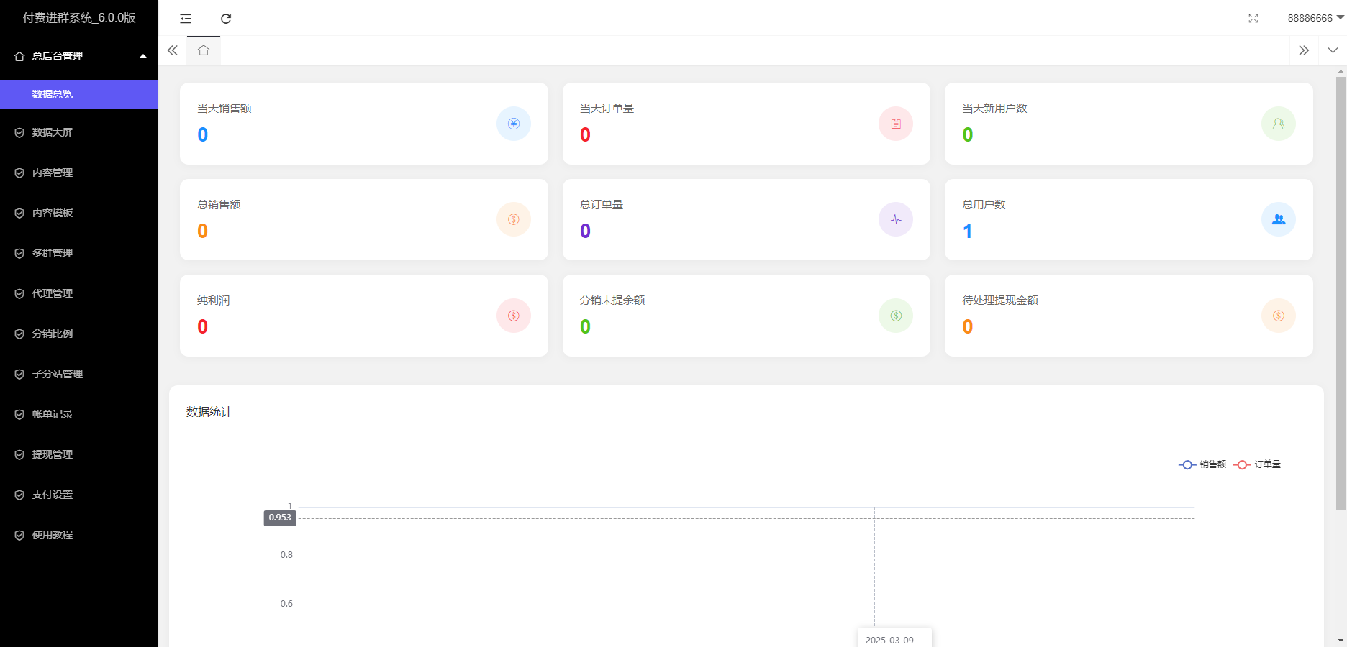Click the scrollbar down arrow
Viewport: 1347px width, 647px height.
point(1341,641)
